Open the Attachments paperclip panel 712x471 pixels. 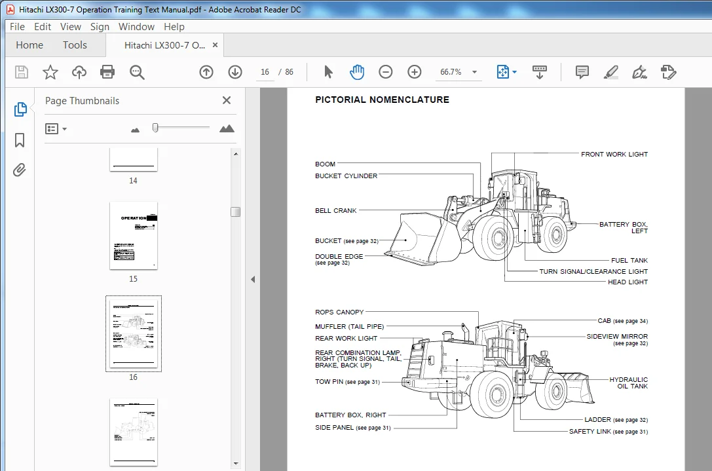19,170
